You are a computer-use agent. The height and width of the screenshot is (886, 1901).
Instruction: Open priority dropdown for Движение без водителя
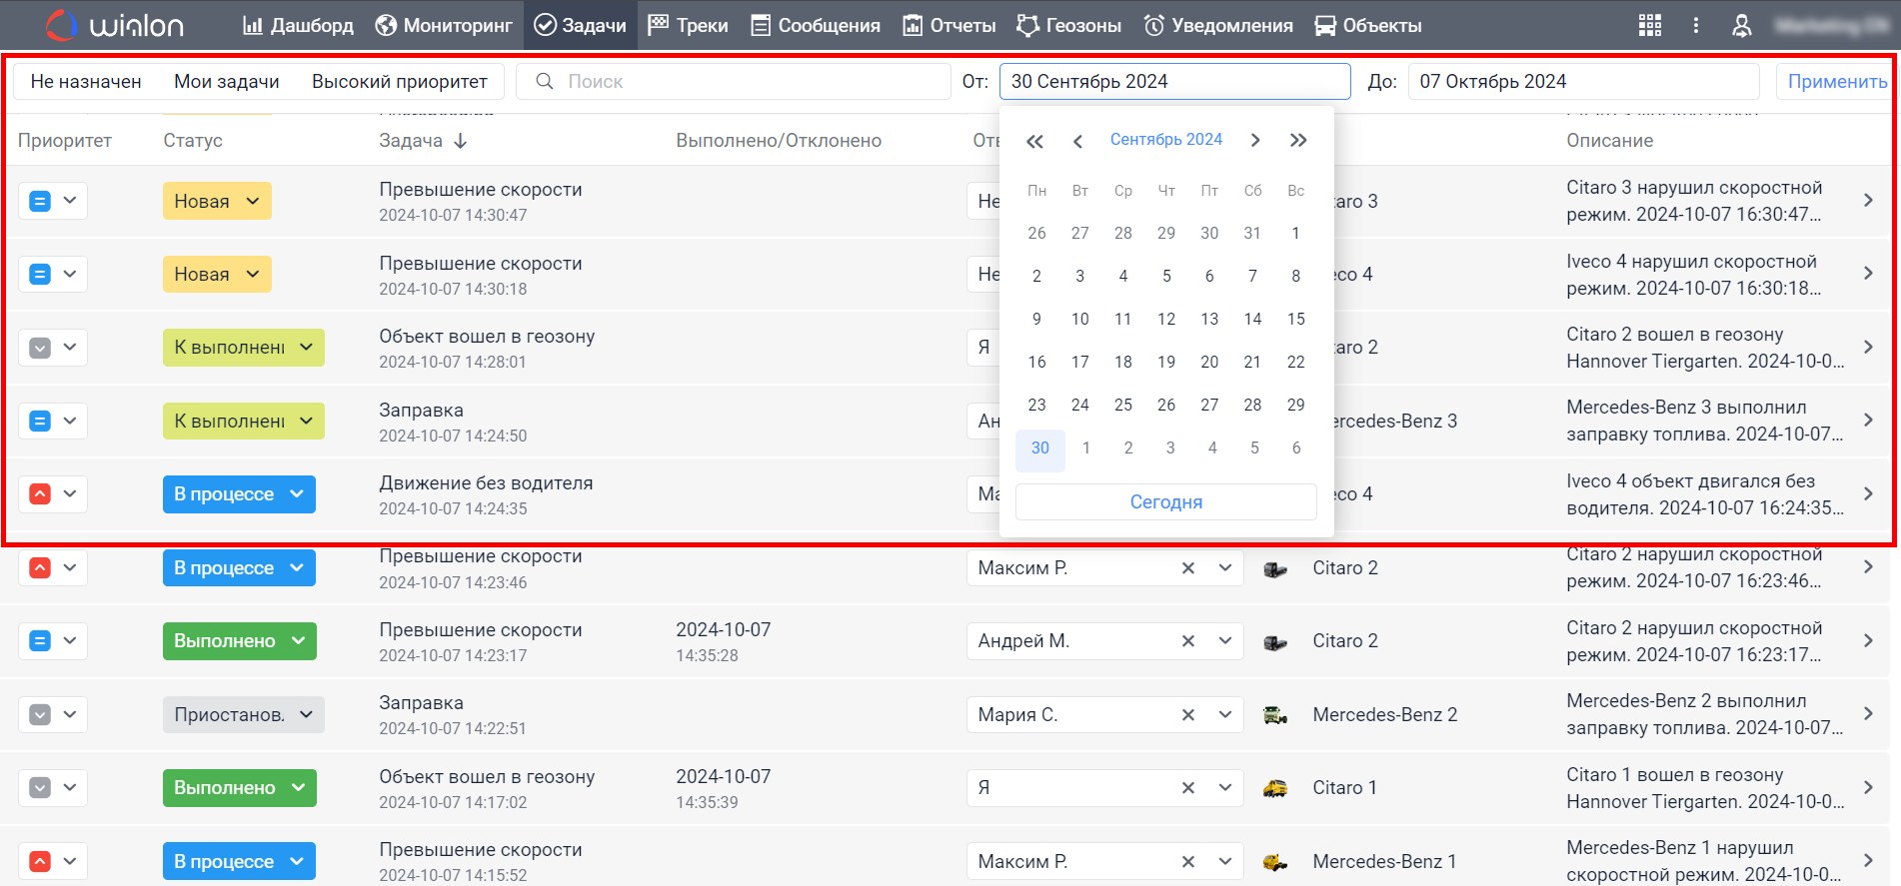point(53,493)
